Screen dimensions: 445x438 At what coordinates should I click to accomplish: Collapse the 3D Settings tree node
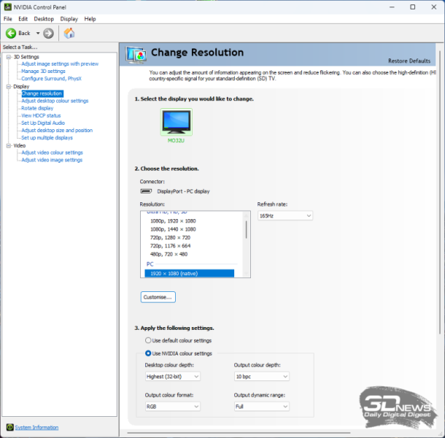click(7, 57)
